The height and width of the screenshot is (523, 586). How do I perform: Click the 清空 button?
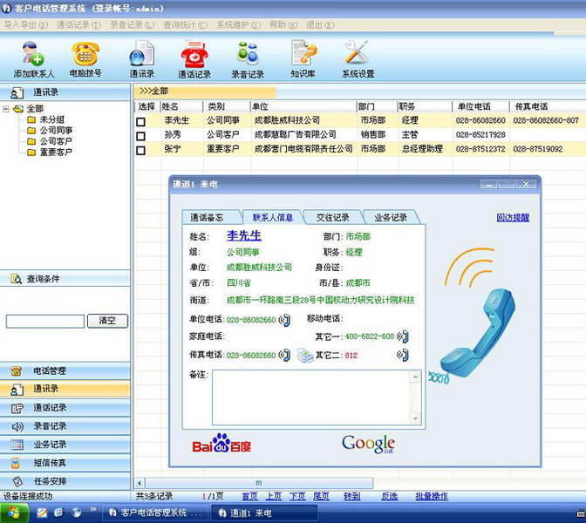tap(107, 321)
